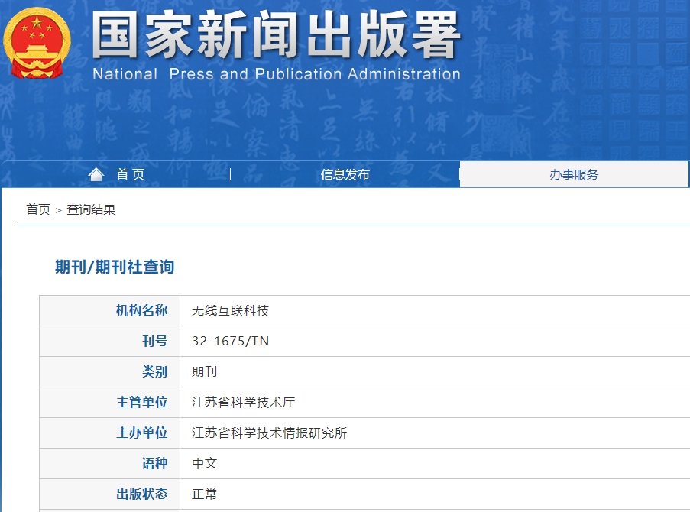
Task: Click the National Press and Publication Administration subtitle
Action: point(276,75)
